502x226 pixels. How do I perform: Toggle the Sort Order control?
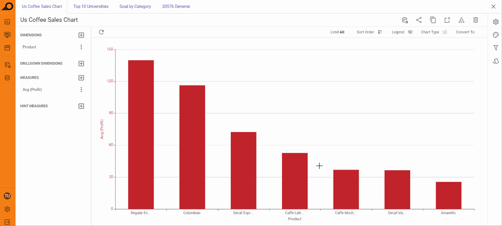(369, 32)
